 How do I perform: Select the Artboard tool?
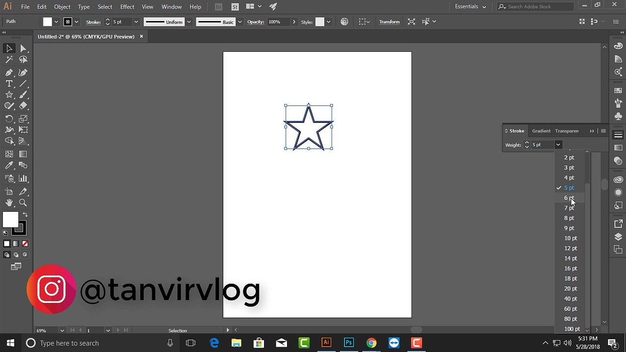click(x=9, y=192)
